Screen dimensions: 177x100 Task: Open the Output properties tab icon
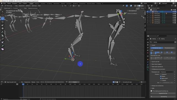pyautogui.click(x=148, y=45)
